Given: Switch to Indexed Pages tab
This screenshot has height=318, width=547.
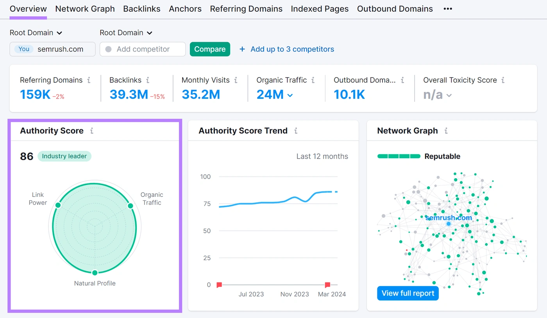Looking at the screenshot, I should (x=320, y=9).
